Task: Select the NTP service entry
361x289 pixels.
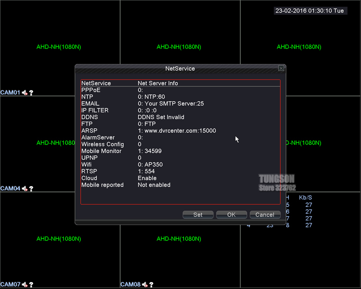Action: [x=180, y=97]
